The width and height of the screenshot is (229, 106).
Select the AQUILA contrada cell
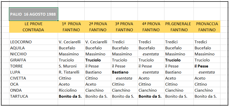tap(33, 48)
